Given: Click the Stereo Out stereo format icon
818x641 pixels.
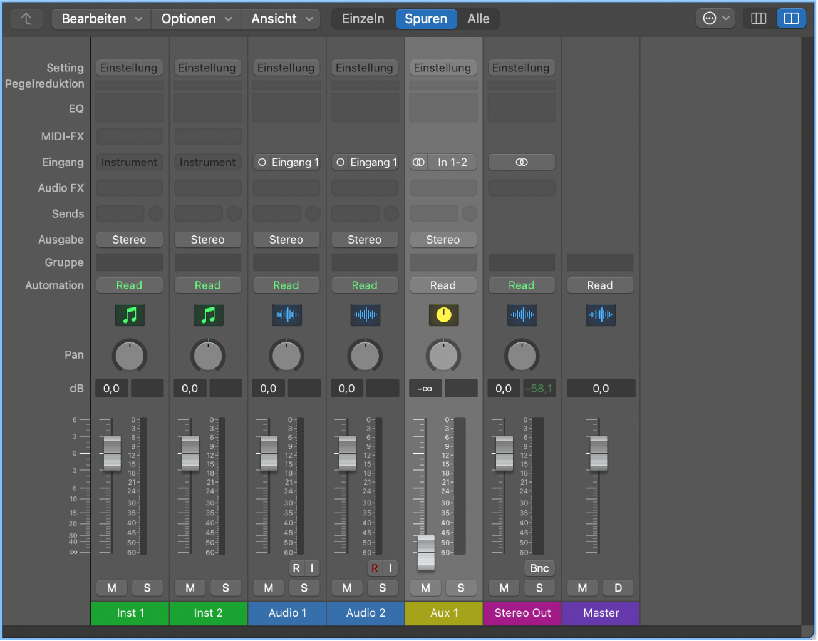Looking at the screenshot, I should 522,162.
